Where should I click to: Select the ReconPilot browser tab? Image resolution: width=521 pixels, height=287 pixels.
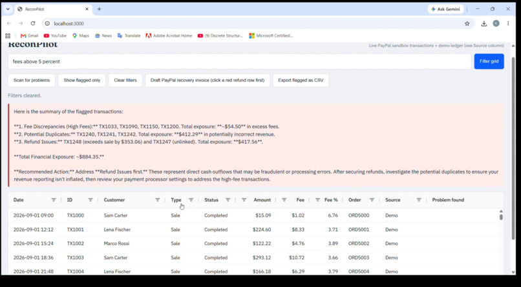tap(53, 9)
